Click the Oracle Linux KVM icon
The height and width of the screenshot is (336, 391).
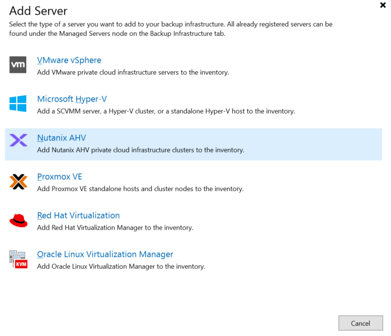click(x=18, y=260)
